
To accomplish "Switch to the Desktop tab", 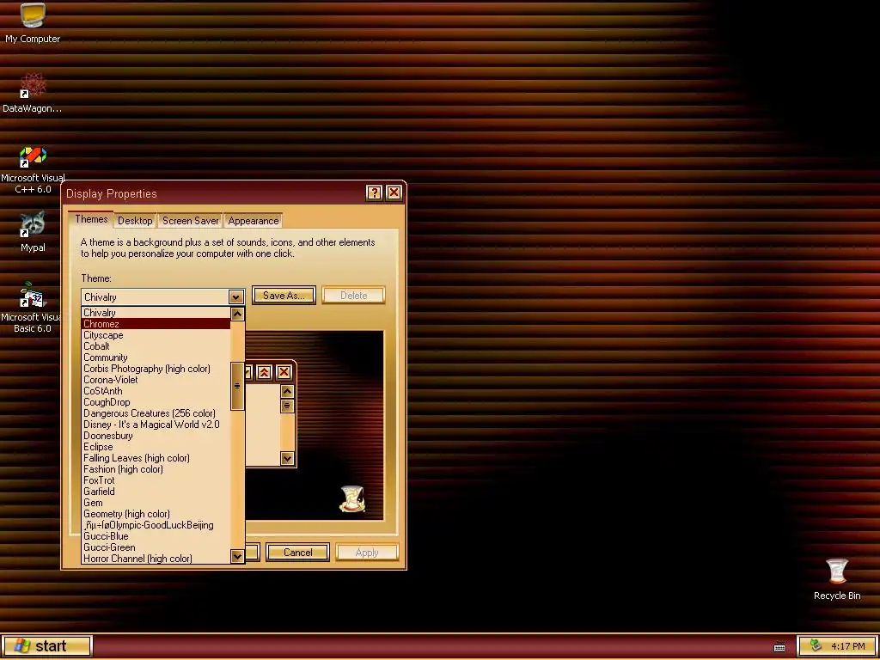I will tap(135, 221).
